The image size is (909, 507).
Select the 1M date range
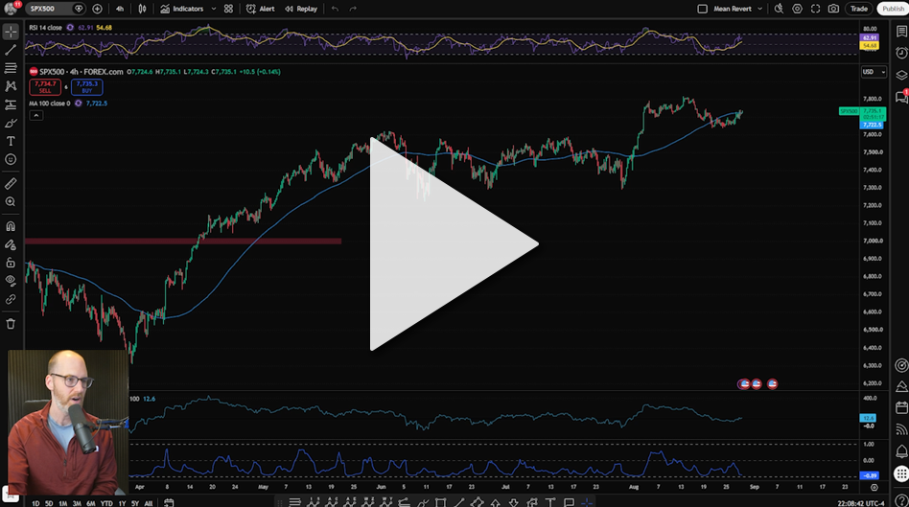pos(63,503)
